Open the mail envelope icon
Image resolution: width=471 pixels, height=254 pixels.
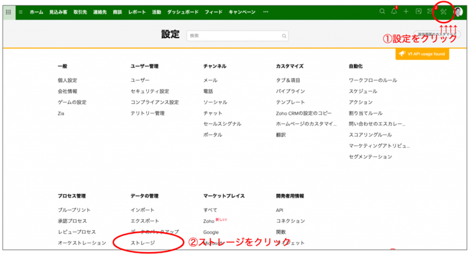[x=430, y=12]
